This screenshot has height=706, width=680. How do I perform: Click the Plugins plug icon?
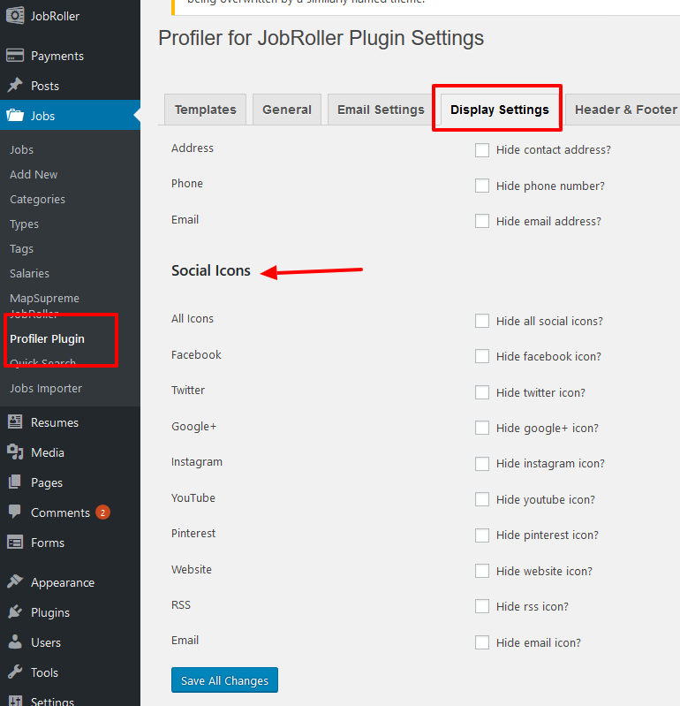[x=15, y=611]
